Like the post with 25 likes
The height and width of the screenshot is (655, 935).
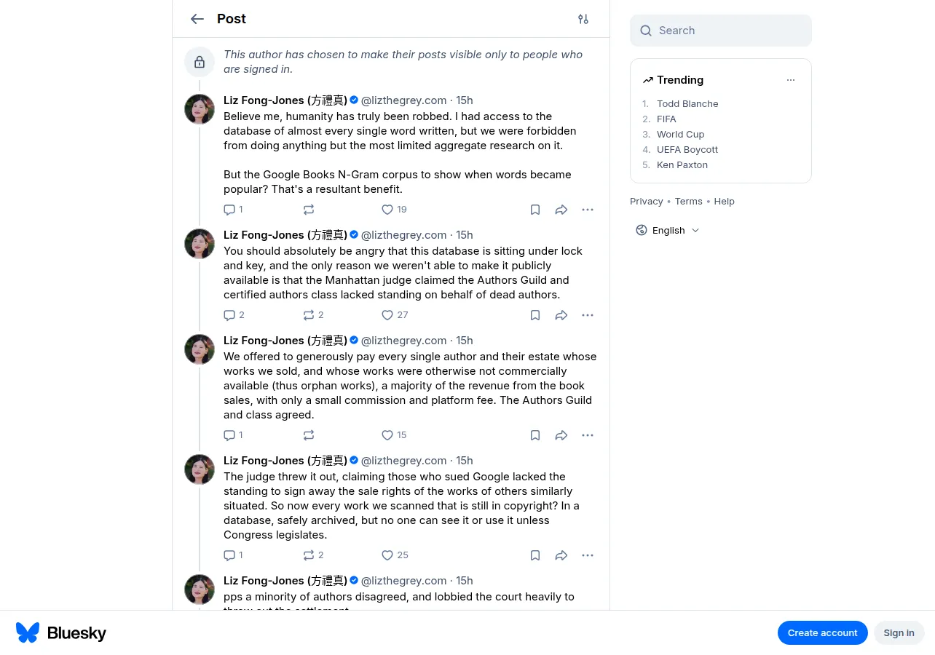point(395,555)
